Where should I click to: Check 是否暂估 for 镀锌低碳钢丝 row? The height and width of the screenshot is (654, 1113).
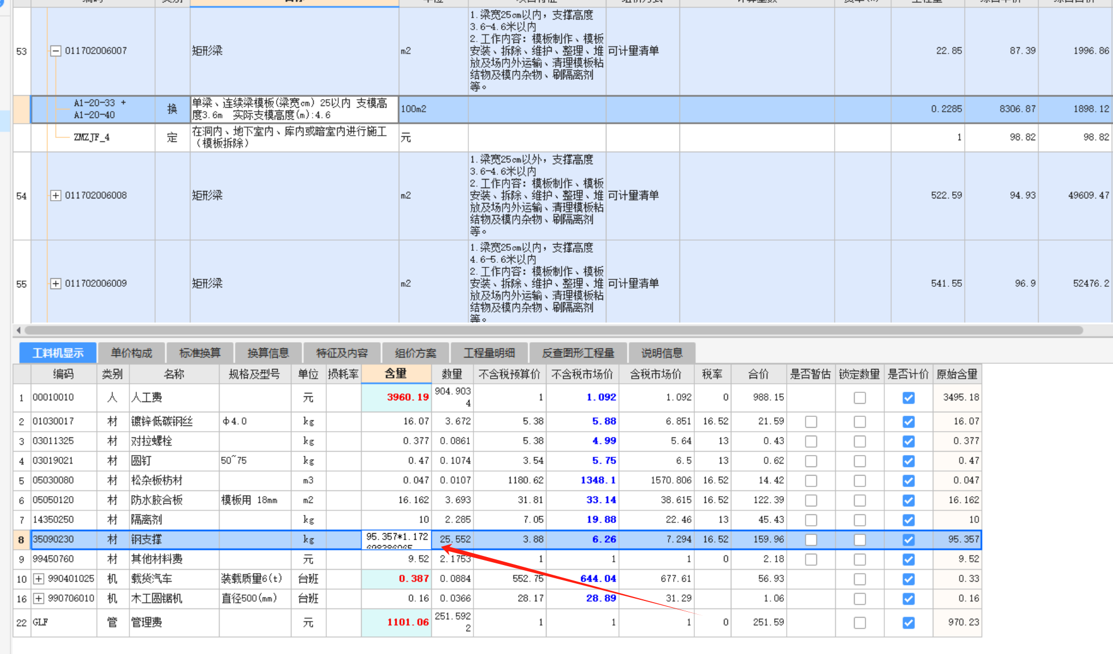point(811,421)
